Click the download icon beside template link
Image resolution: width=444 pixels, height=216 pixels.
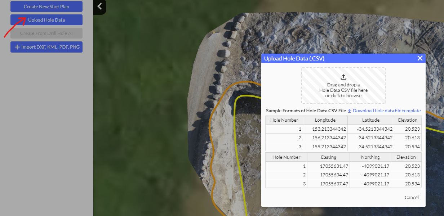coord(350,111)
